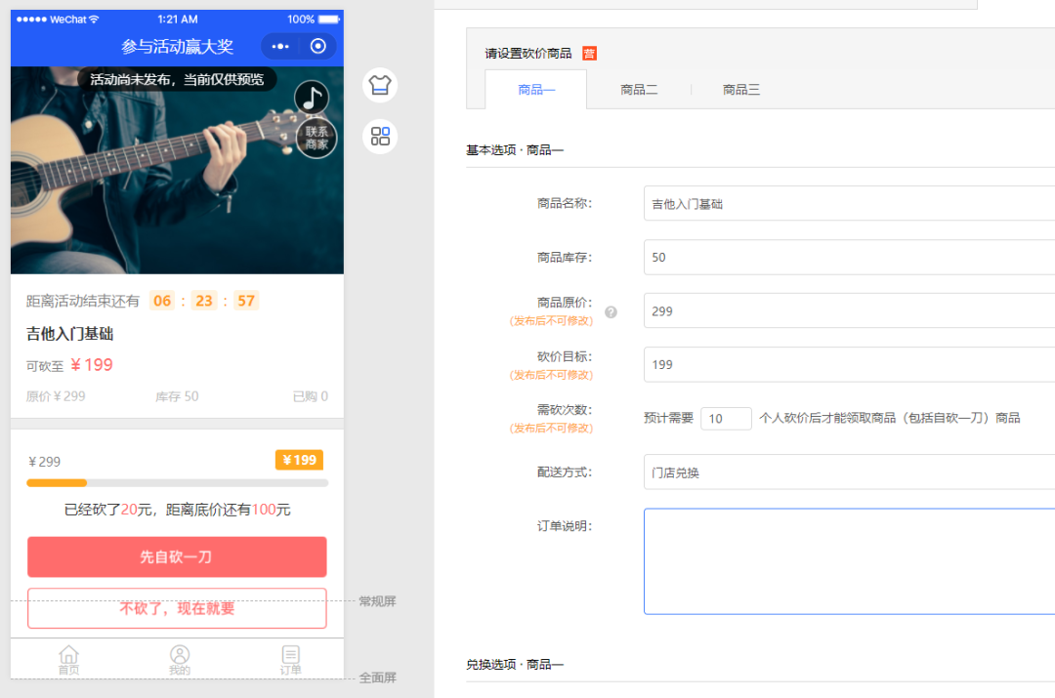Viewport: 1055px width, 698px height.
Task: Click the bargain progress bar
Action: [177, 482]
